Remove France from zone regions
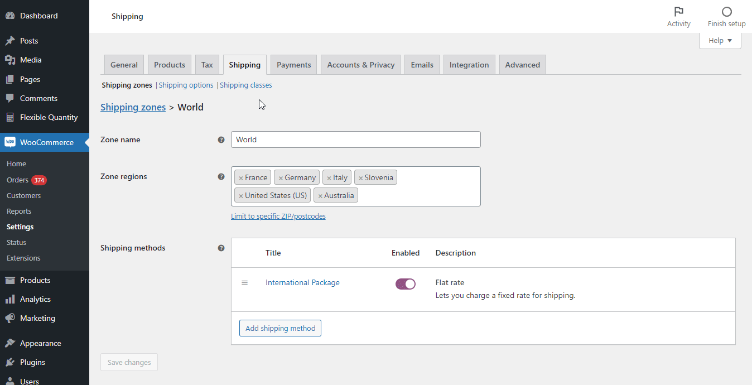This screenshot has height=385, width=752. pyautogui.click(x=241, y=178)
